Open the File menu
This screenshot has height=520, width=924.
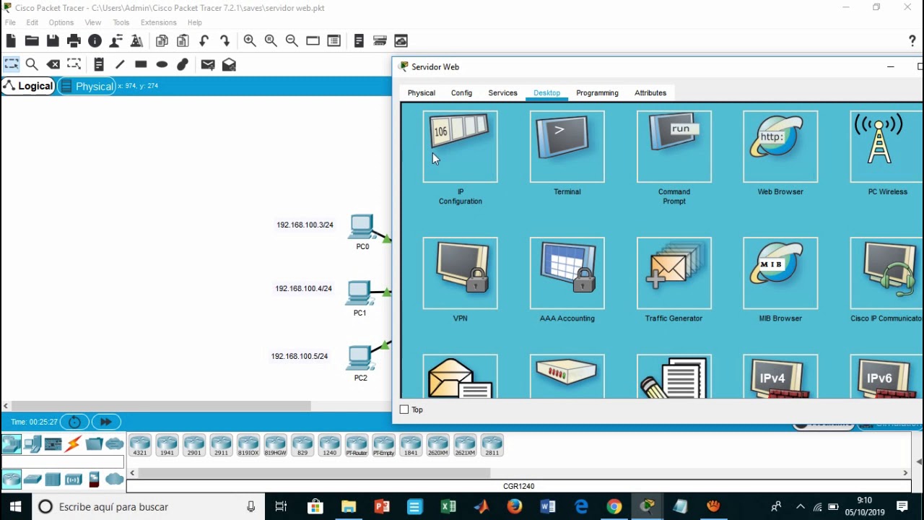coord(10,22)
